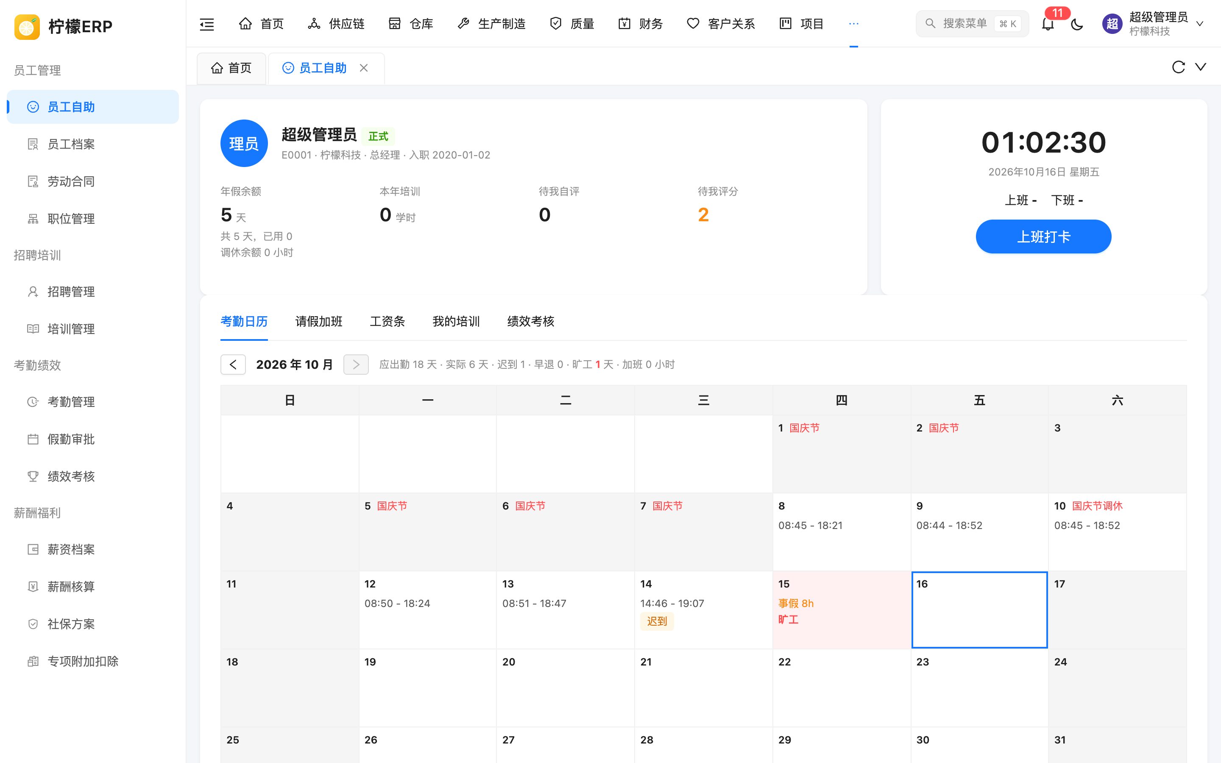Viewport: 1221px width, 763px height.
Task: Open 薪酬核算 in sidebar
Action: tap(93, 587)
